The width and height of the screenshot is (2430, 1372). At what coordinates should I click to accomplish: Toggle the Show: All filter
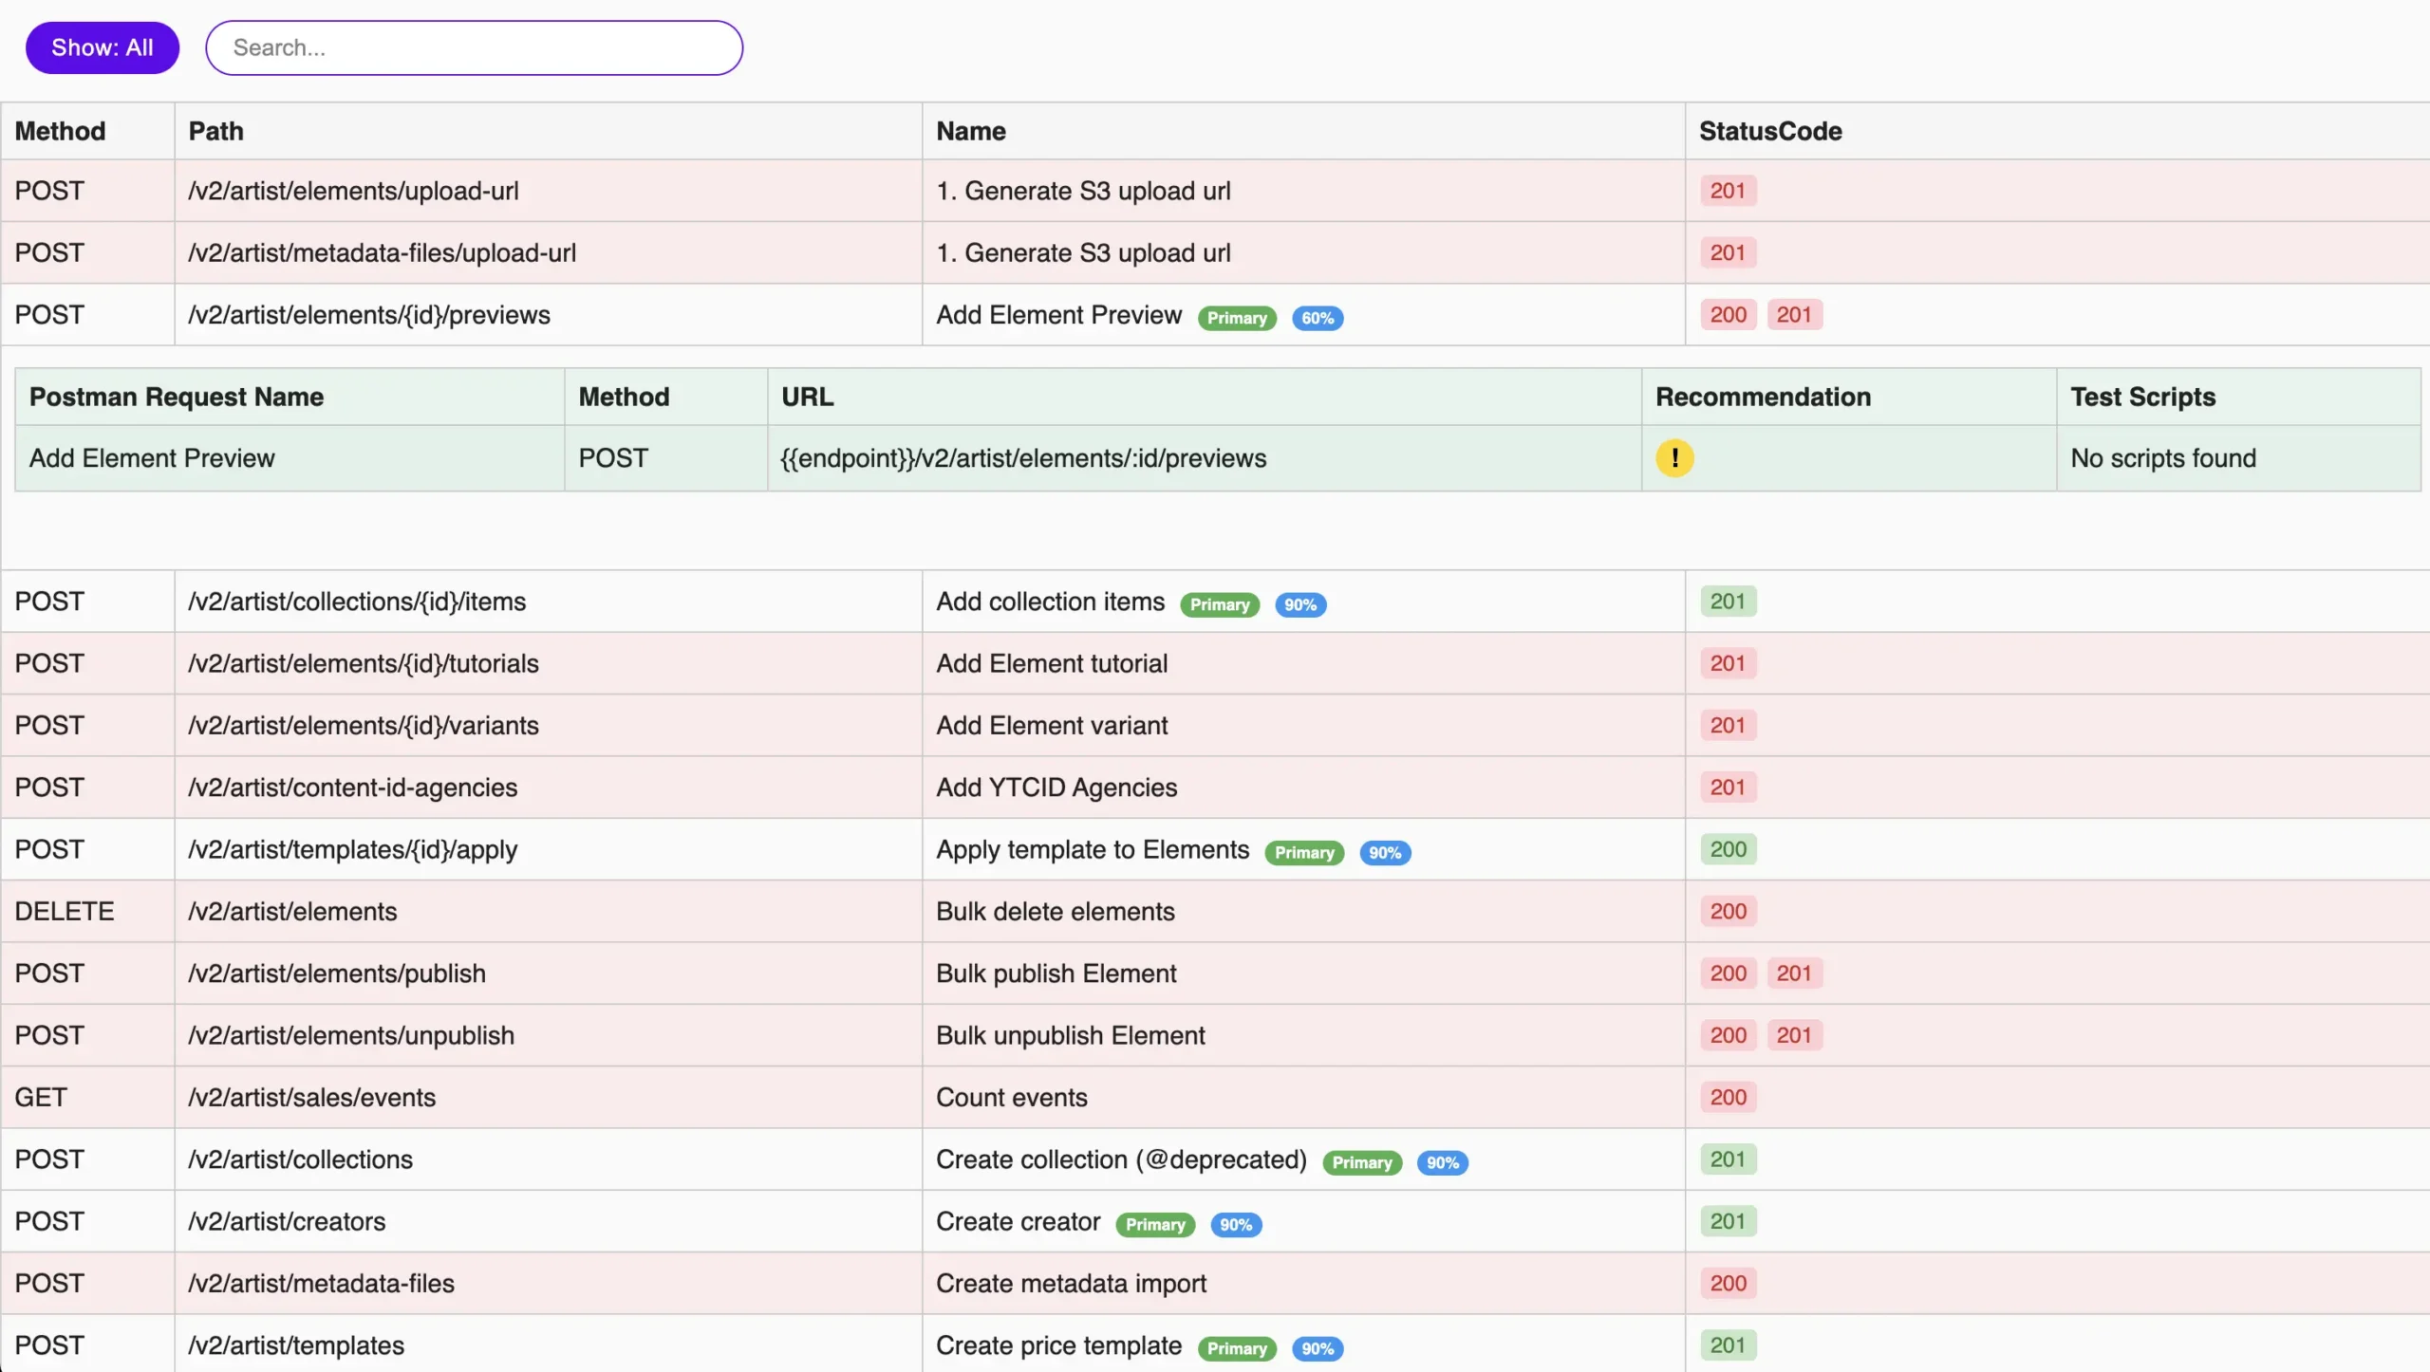(102, 47)
